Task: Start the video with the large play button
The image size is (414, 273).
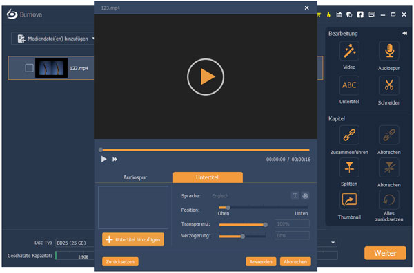Action: tap(206, 77)
